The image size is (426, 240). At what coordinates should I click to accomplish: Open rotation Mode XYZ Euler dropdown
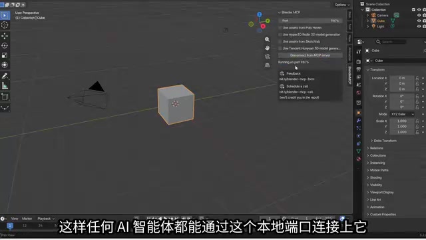pyautogui.click(x=402, y=114)
